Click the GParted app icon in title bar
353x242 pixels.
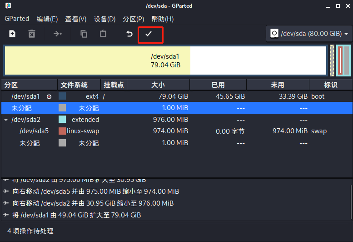(x=8, y=5)
